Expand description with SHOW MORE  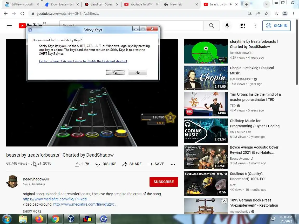(32, 212)
